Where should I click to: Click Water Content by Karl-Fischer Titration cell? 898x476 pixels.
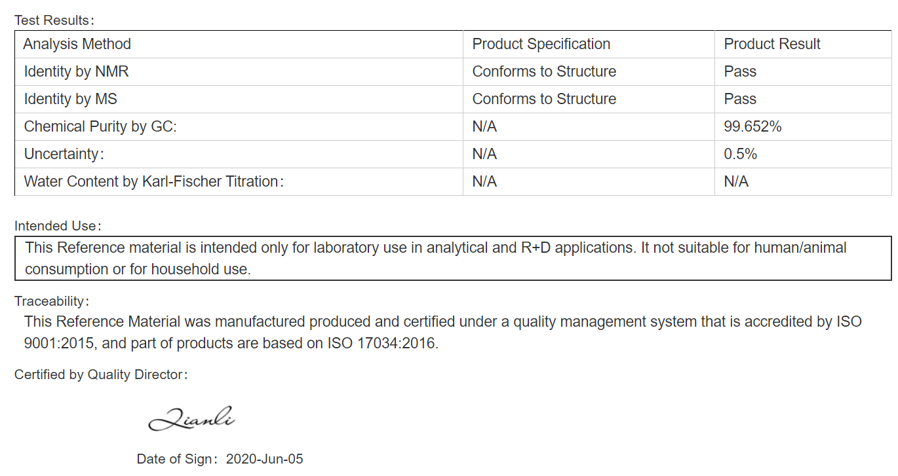[239, 181]
